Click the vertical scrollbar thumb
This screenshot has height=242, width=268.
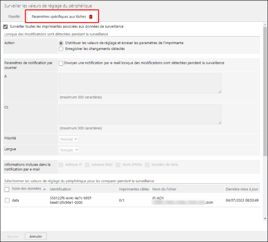[x=264, y=91]
